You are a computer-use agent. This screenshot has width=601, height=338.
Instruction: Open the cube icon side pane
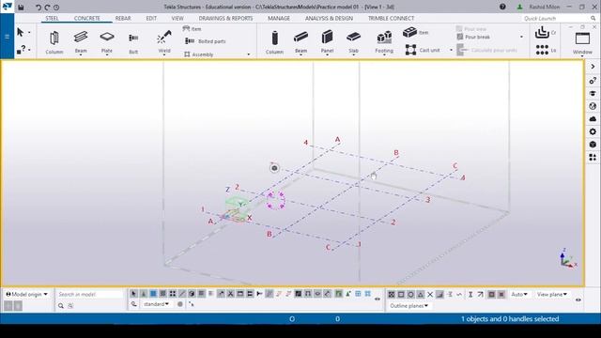(593, 145)
